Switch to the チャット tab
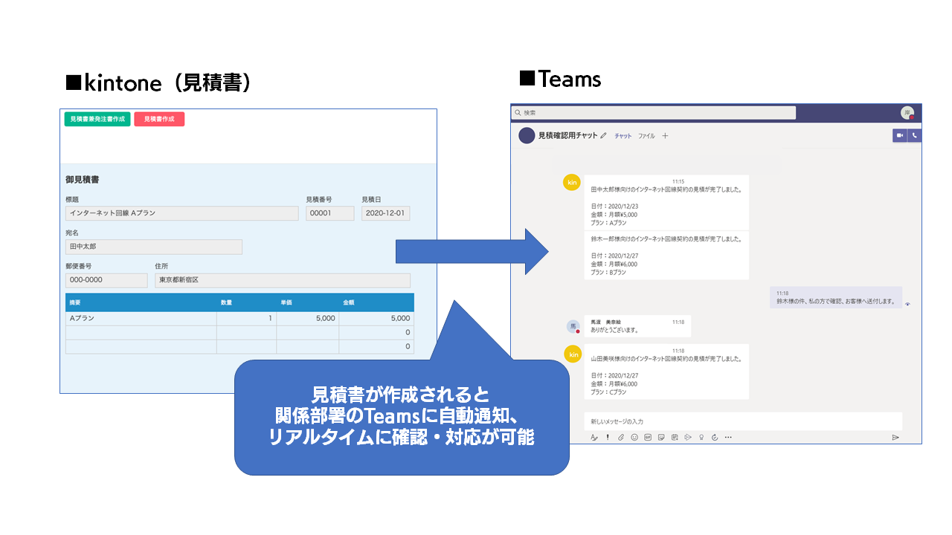Image resolution: width=952 pixels, height=535 pixels. [623, 136]
